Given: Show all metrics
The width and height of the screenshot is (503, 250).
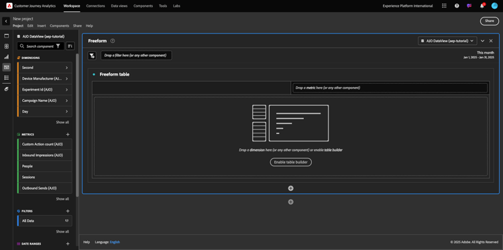Looking at the screenshot, I should pyautogui.click(x=62, y=198).
